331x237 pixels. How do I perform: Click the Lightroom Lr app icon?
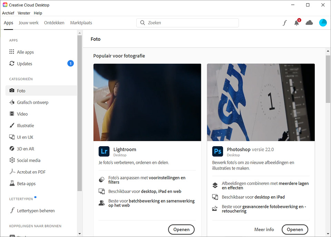(x=104, y=151)
